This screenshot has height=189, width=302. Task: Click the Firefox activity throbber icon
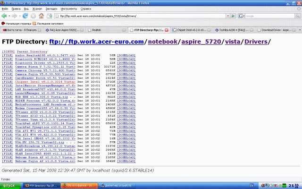(299, 9)
